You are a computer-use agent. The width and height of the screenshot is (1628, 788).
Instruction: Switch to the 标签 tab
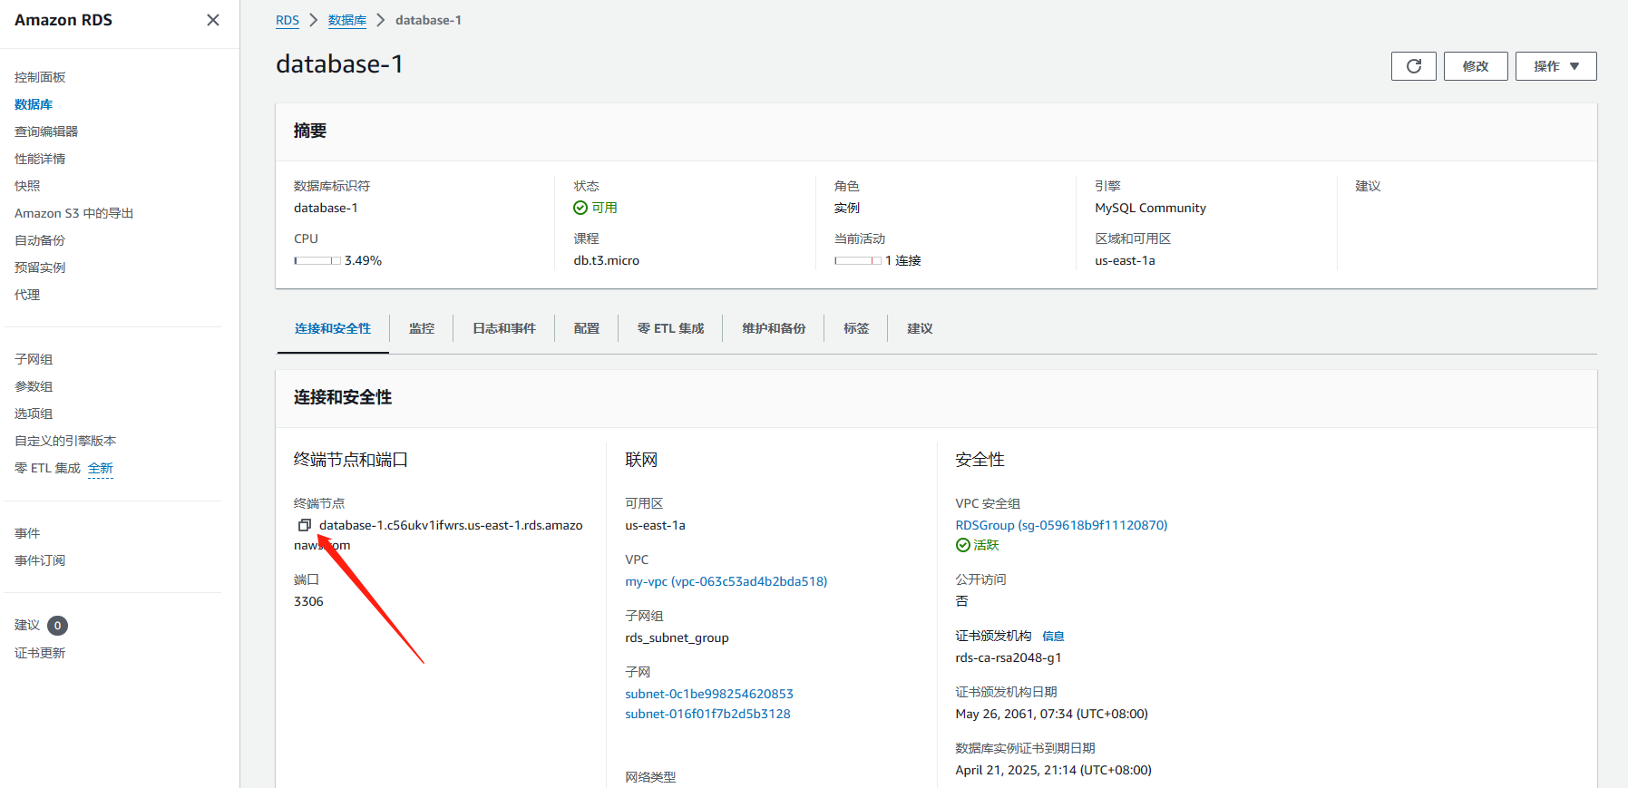856,328
